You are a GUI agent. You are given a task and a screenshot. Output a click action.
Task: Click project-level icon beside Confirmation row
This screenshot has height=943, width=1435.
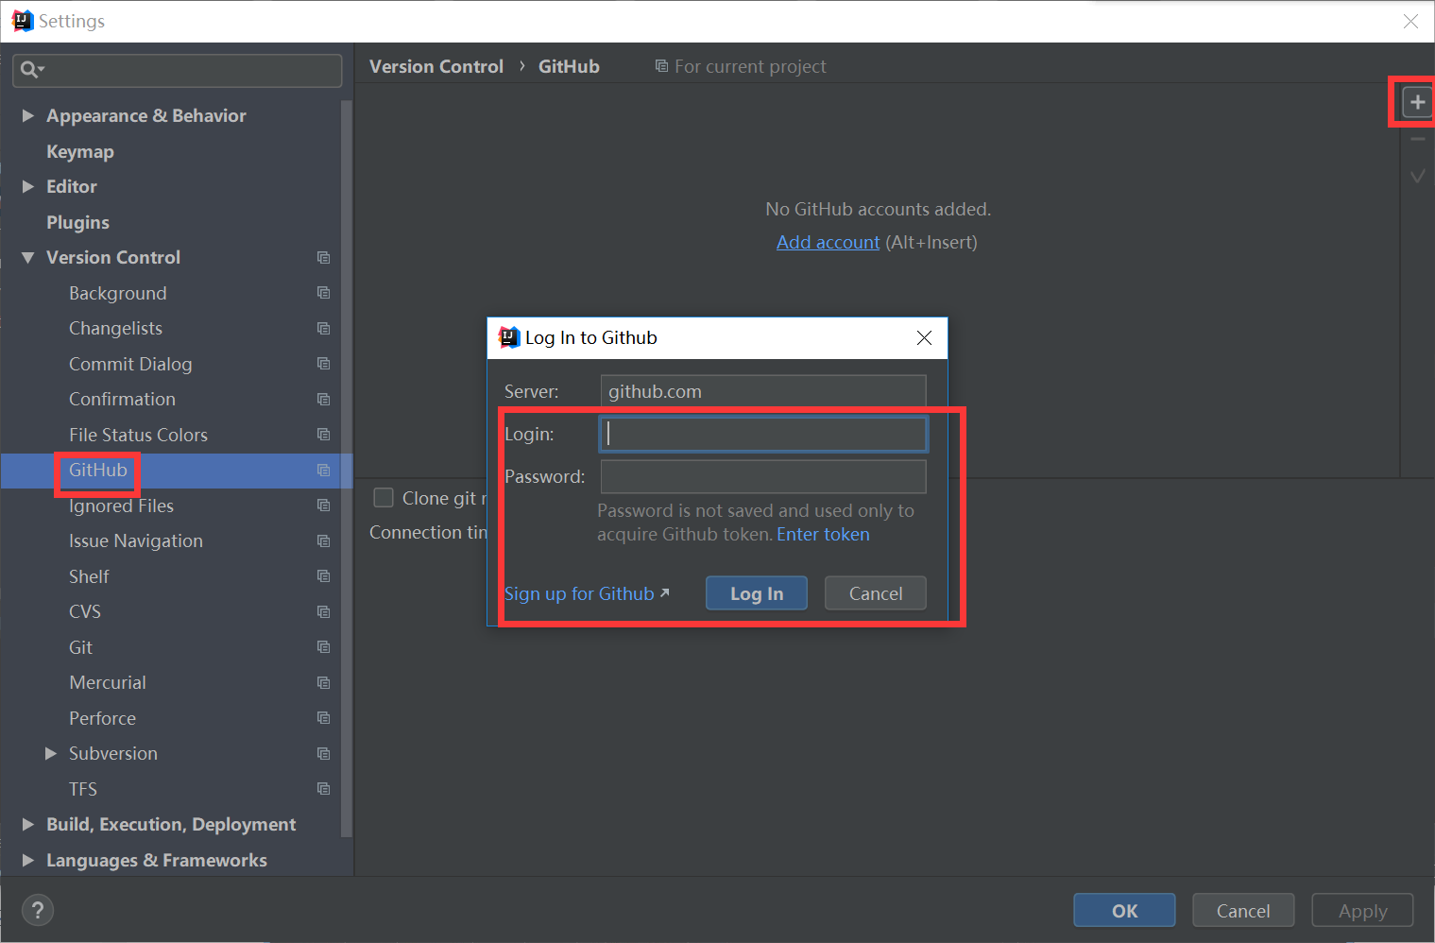point(323,399)
